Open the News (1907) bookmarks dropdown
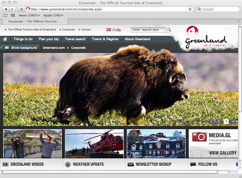The width and height of the screenshot is (242, 178). [29, 15]
